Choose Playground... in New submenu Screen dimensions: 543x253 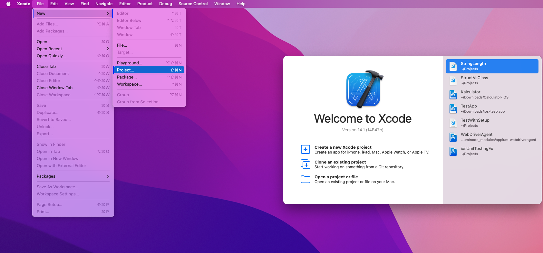pyautogui.click(x=149, y=63)
